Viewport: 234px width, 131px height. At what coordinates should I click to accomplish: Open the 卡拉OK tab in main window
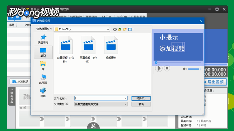(122, 17)
